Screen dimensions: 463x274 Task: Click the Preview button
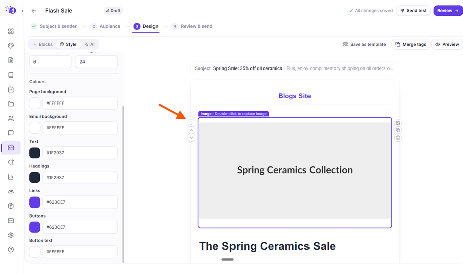447,44
